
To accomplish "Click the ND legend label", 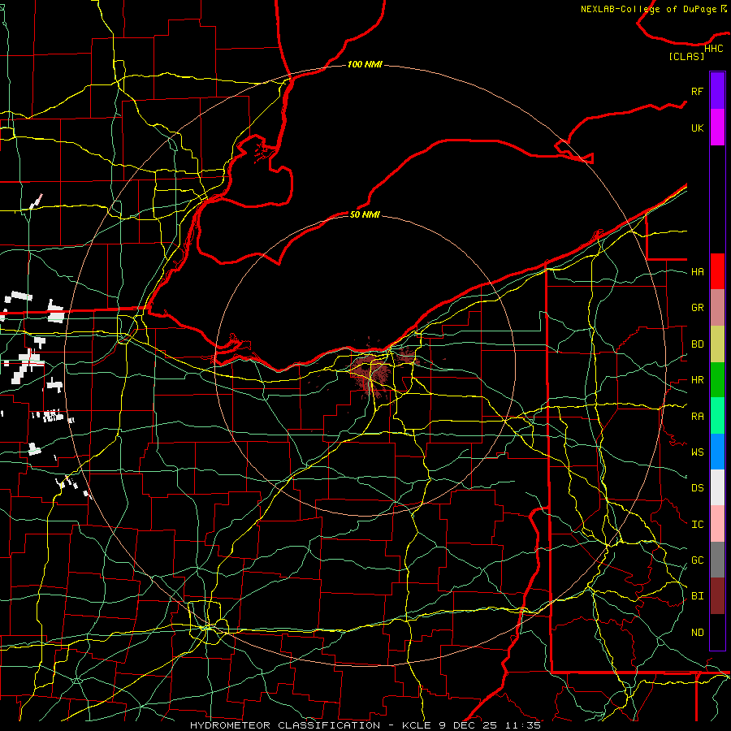I will click(x=698, y=633).
